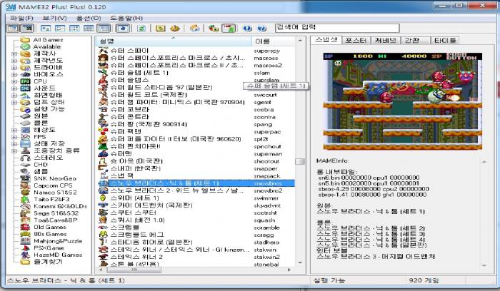Select the 즐겨찾기 favorites folder
The width and height of the screenshot is (500, 291).
point(48,261)
